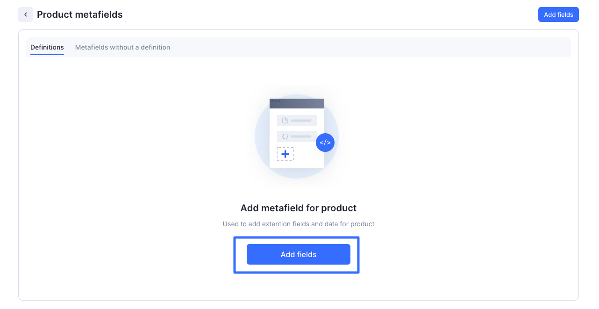Image resolution: width=599 pixels, height=309 pixels.
Task: Click the description text about extention fields
Action: 299,224
